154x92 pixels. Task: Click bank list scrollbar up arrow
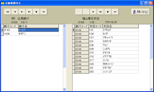(64, 26)
